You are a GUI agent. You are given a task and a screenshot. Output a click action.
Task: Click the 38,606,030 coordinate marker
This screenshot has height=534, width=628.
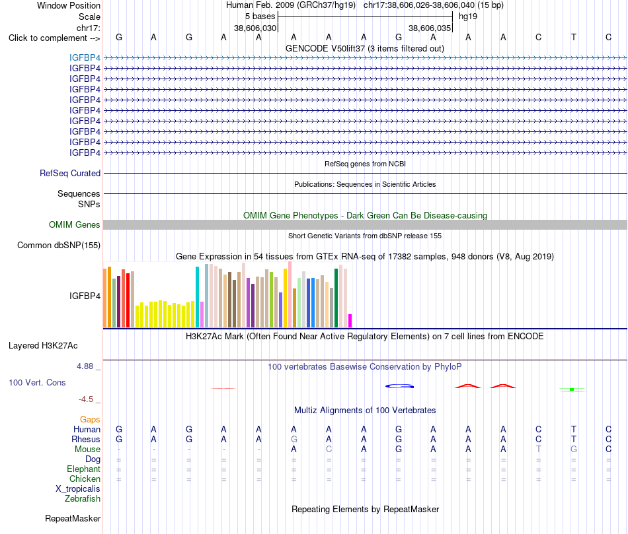coord(255,28)
